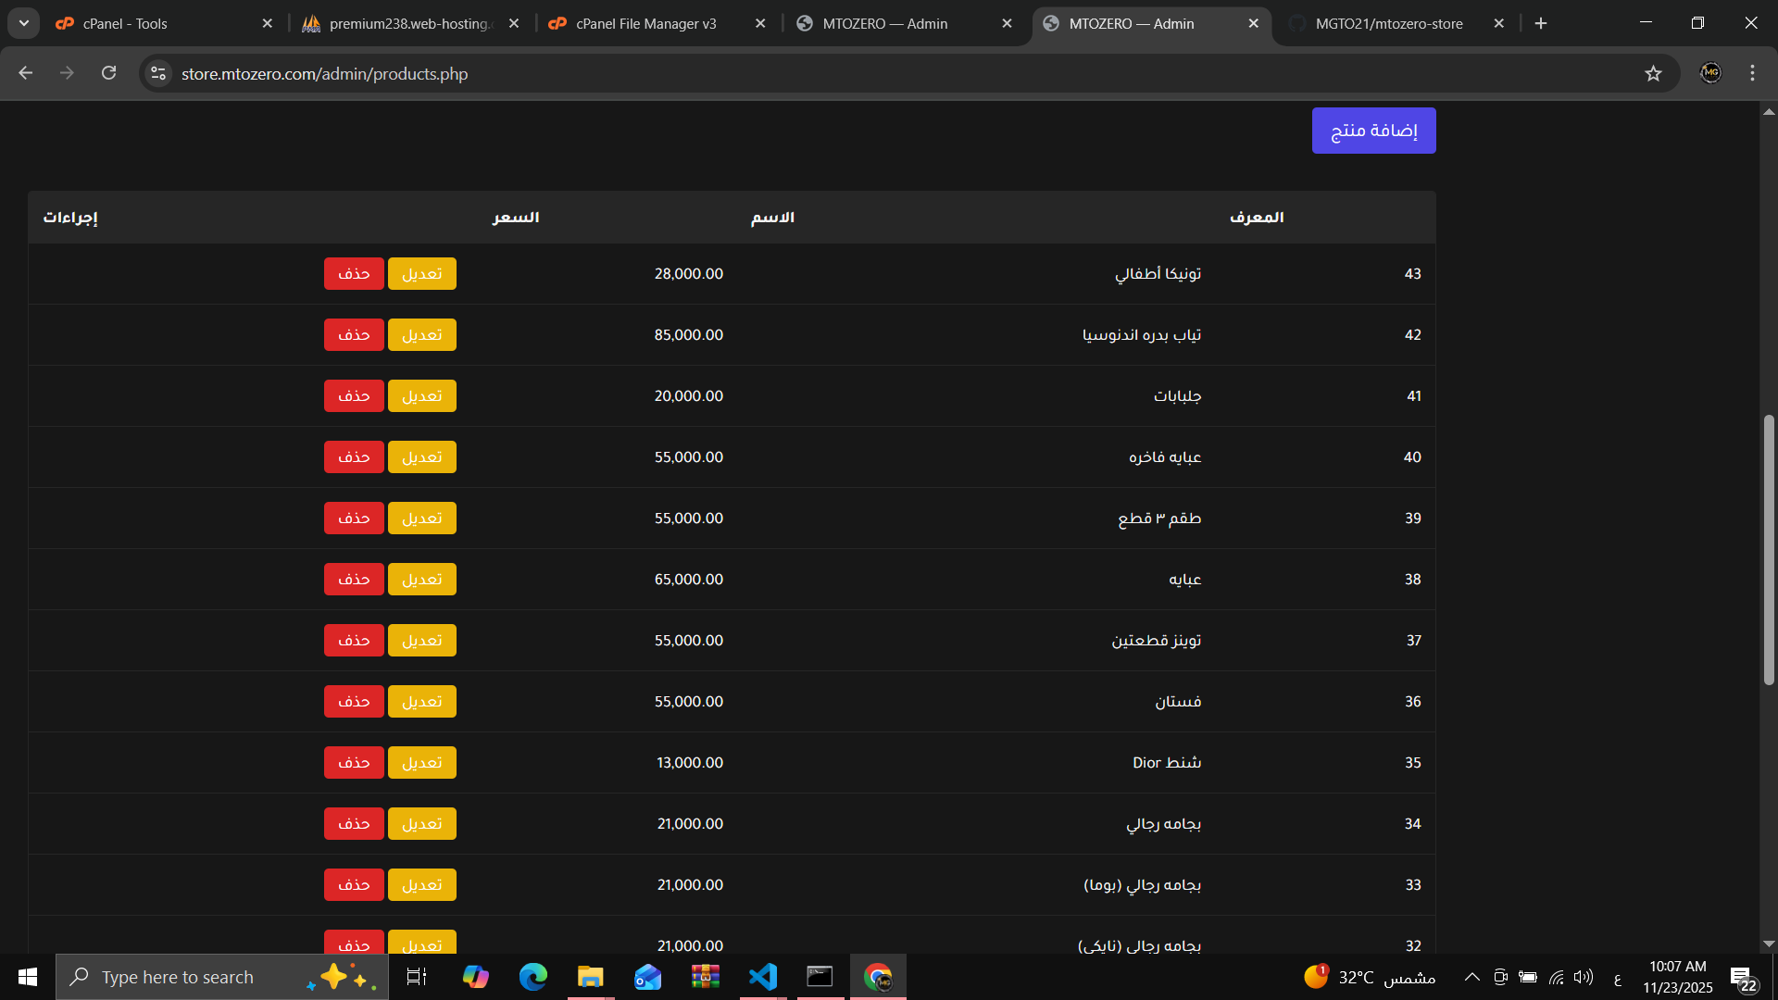Open File Explorer from taskbar
The height and width of the screenshot is (1000, 1778).
click(590, 977)
